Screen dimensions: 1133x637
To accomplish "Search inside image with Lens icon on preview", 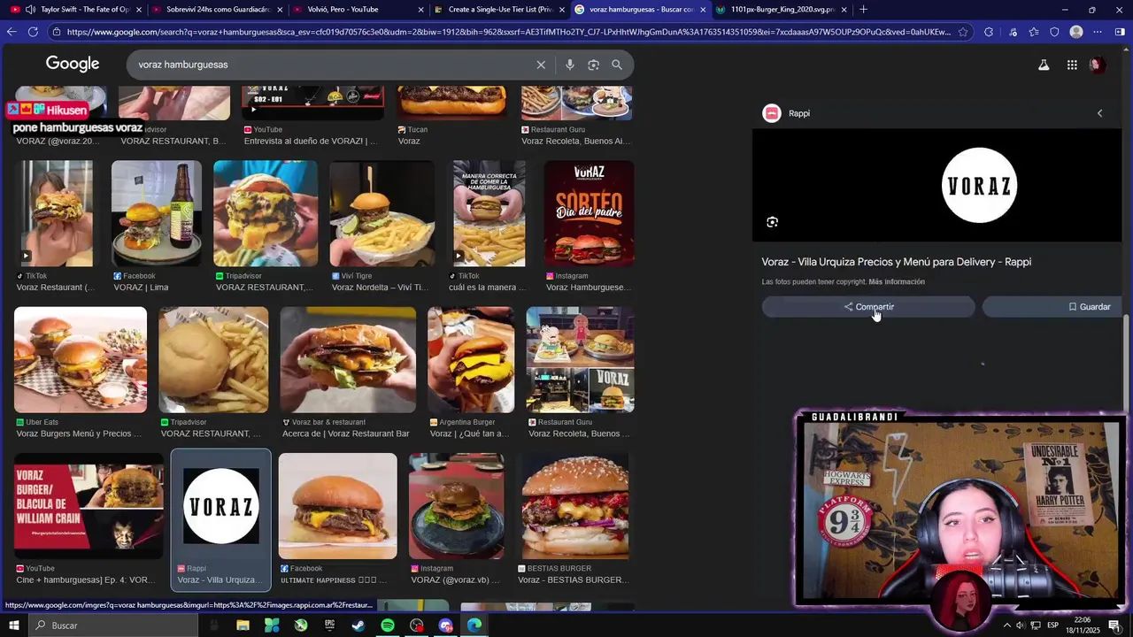I will [772, 222].
